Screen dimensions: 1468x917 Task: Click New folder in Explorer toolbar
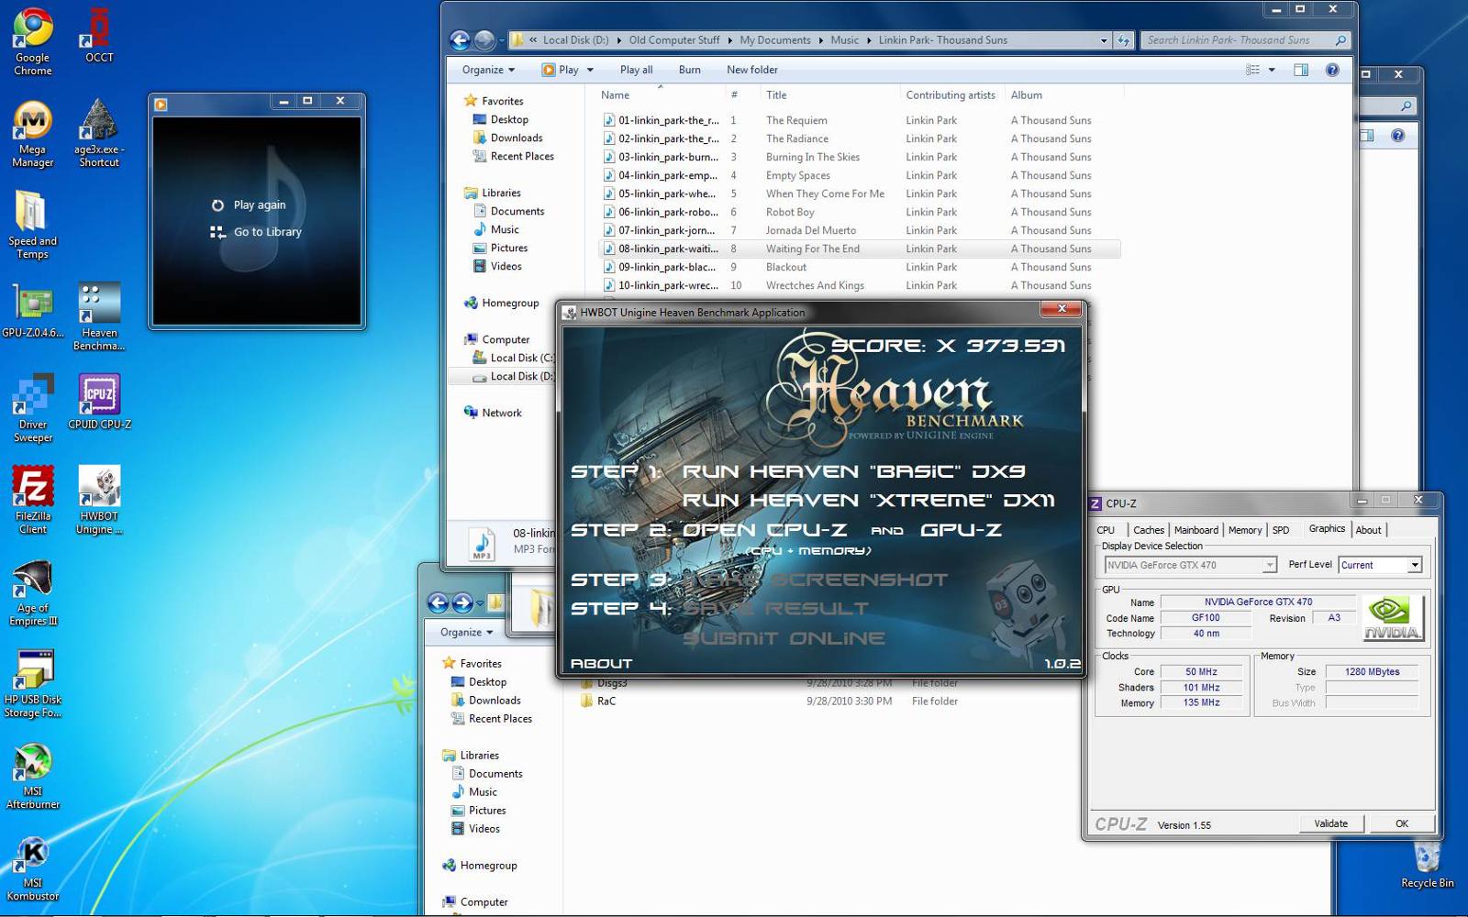751,70
